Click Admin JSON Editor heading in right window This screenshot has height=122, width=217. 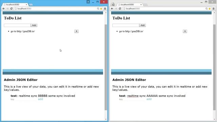tap(129, 80)
